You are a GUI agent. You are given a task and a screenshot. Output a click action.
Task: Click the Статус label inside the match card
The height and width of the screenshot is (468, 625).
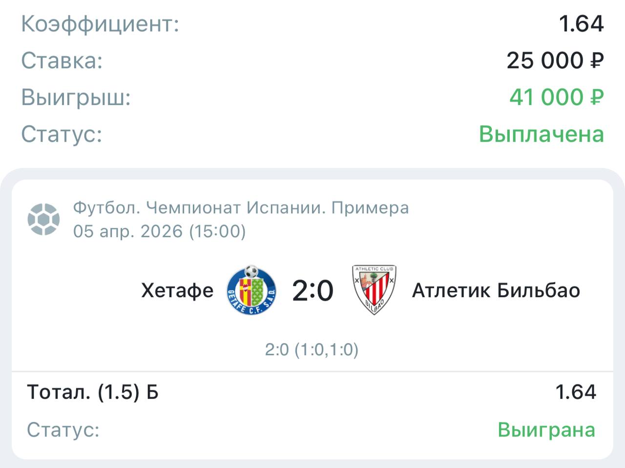(x=63, y=430)
